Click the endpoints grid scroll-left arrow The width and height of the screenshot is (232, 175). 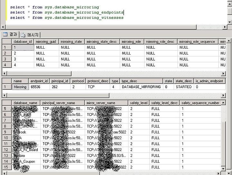click(x=4, y=95)
